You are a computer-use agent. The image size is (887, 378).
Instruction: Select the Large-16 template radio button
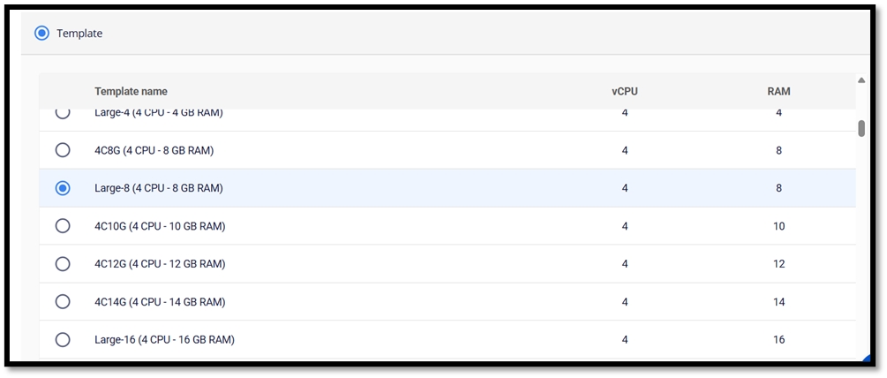pyautogui.click(x=63, y=340)
